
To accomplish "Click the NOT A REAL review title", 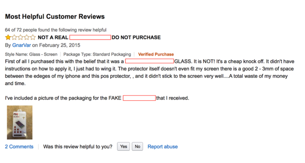I will click(53, 37).
